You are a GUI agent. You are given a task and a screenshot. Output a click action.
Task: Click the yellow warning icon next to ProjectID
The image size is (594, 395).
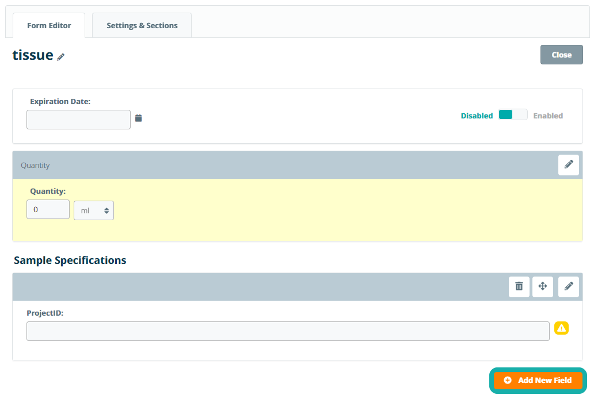tap(561, 328)
